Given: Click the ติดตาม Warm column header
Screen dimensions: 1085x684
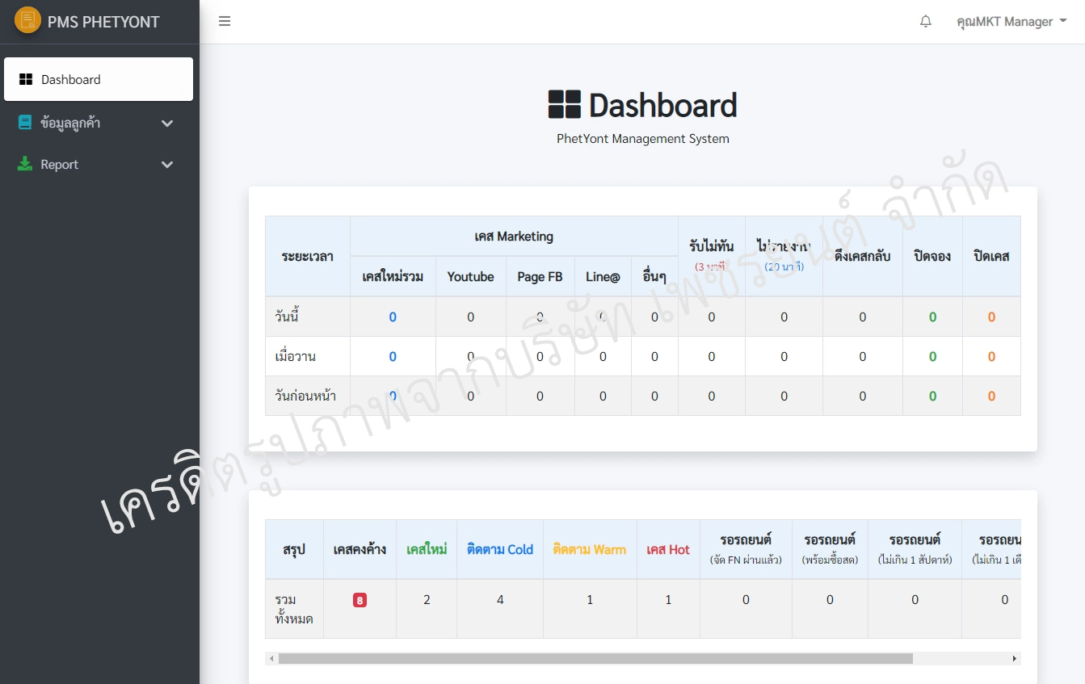Looking at the screenshot, I should pyautogui.click(x=590, y=549).
